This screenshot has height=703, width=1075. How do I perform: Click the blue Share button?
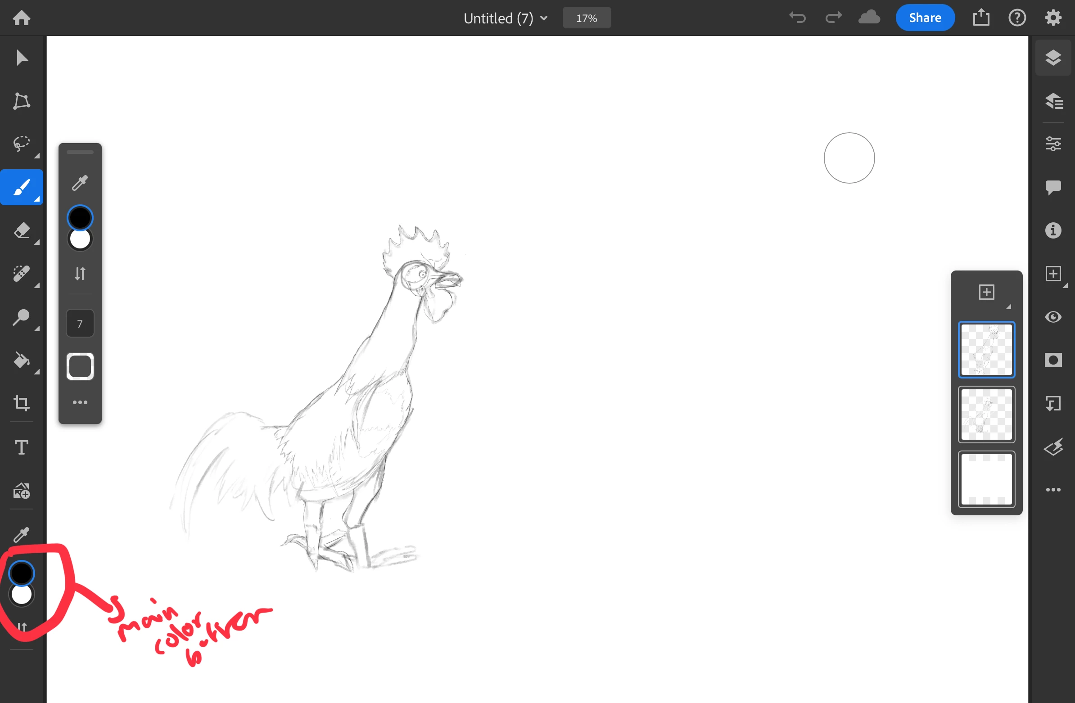pyautogui.click(x=925, y=18)
